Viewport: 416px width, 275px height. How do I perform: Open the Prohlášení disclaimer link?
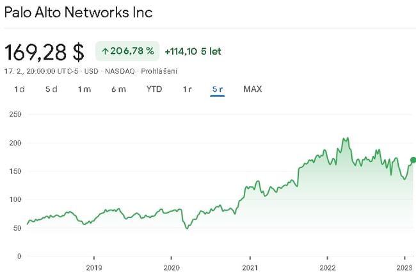click(159, 71)
